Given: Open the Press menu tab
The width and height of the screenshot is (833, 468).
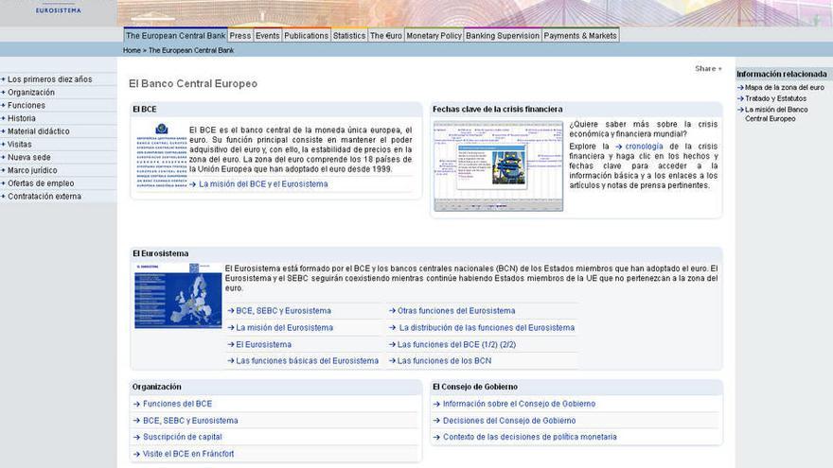Looking at the screenshot, I should click(x=239, y=36).
